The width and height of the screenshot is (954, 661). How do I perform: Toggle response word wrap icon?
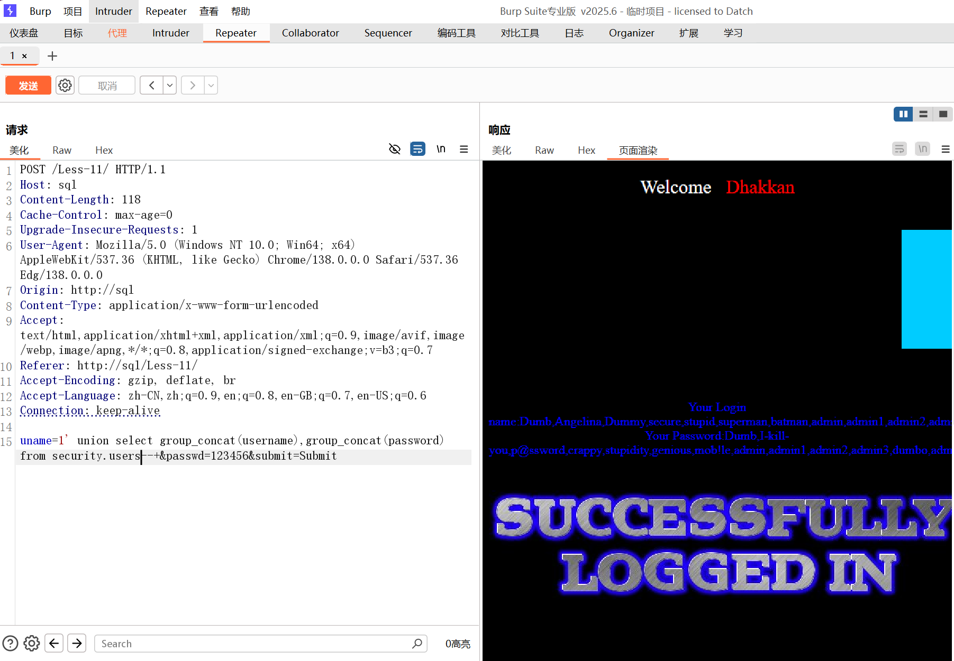[x=900, y=149]
